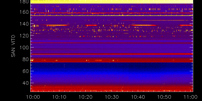Screen dimensions: 202x101
Task: Click the 100 frequency axis label
Action: tap(24, 47)
